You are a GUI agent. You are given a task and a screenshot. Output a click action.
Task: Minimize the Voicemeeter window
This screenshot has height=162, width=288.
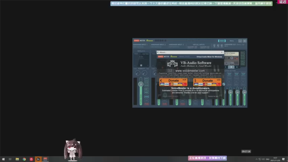(240, 41)
